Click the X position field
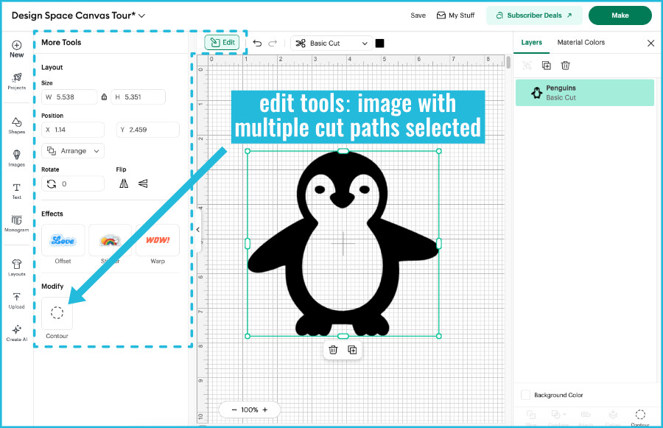This screenshot has width=663, height=428. [73, 130]
